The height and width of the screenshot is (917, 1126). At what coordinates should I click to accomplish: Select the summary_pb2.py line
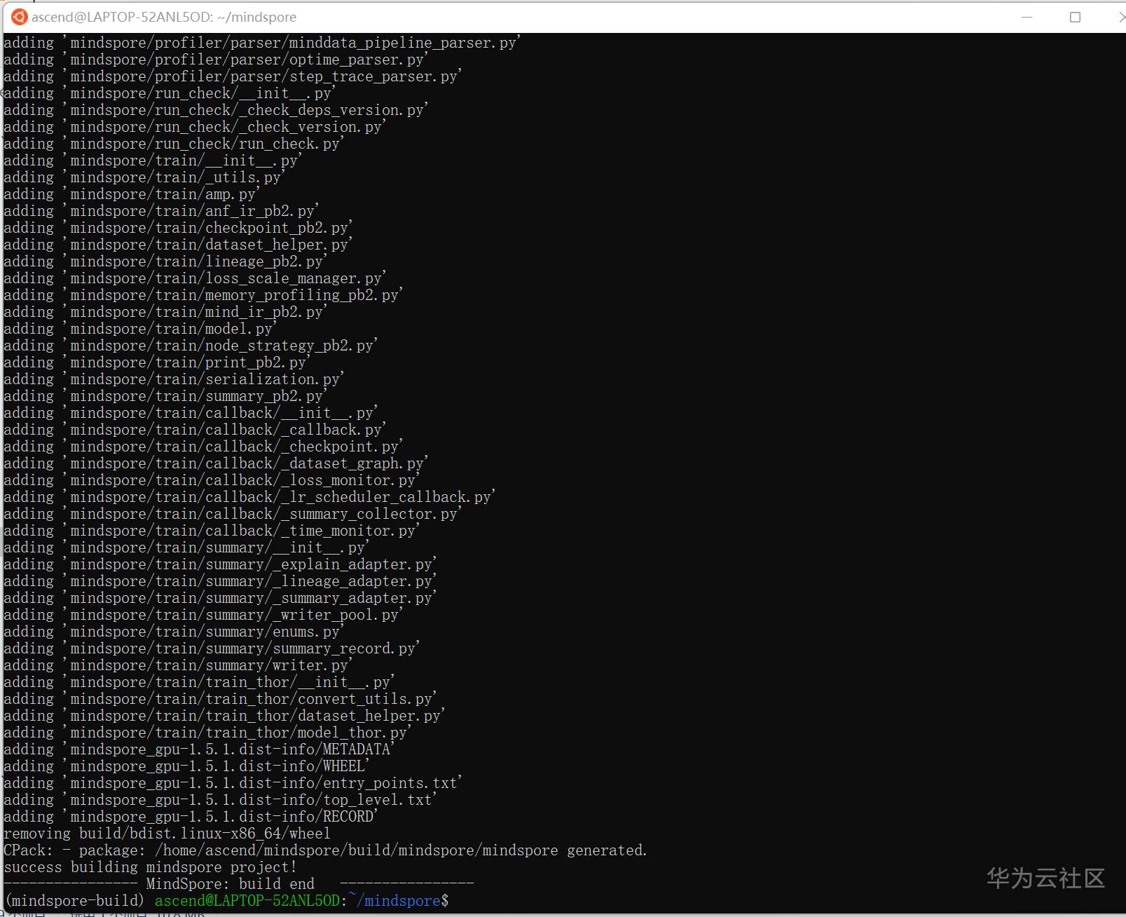(165, 396)
